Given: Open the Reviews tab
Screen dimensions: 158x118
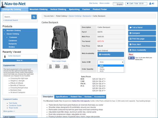Looking at the screenshot, I should [x=88, y=97].
